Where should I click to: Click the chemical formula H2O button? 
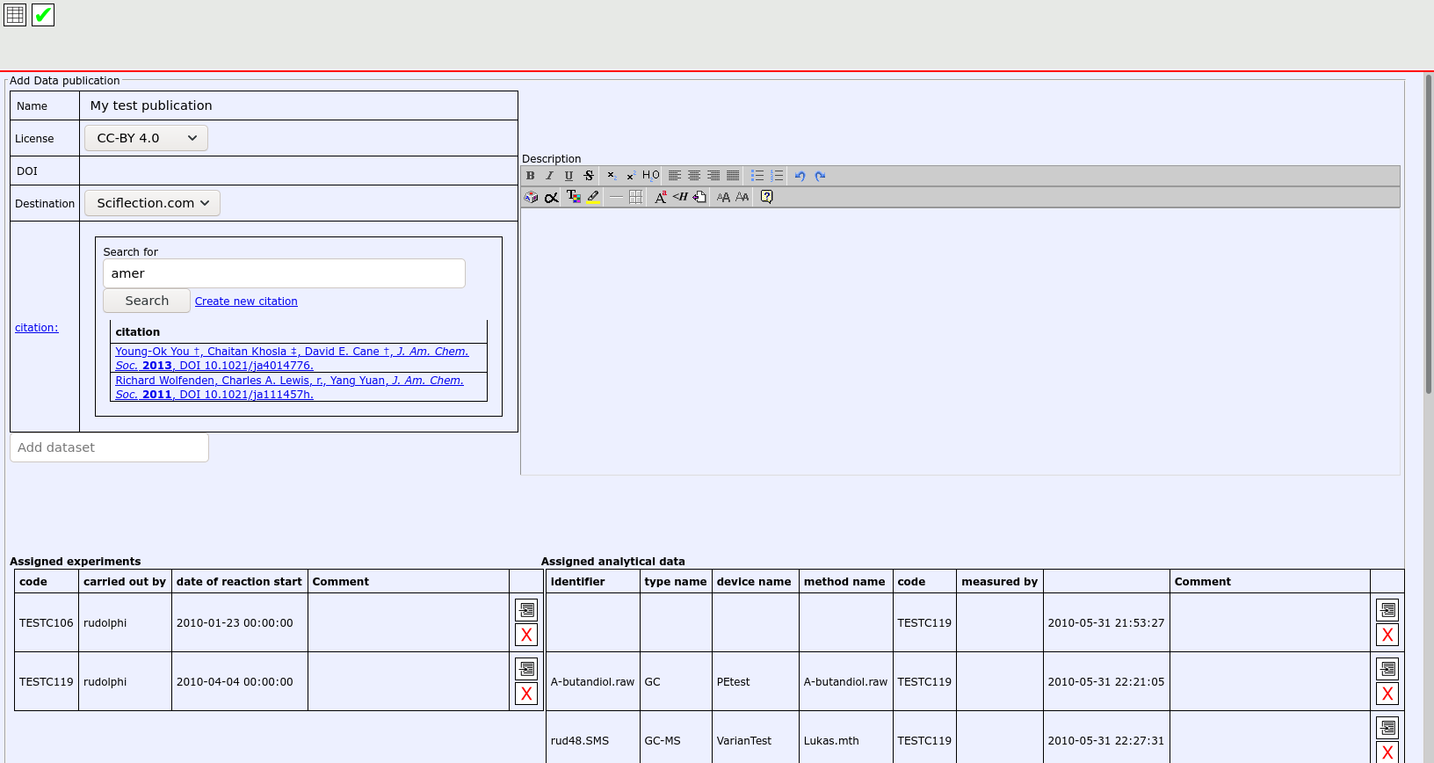[650, 176]
